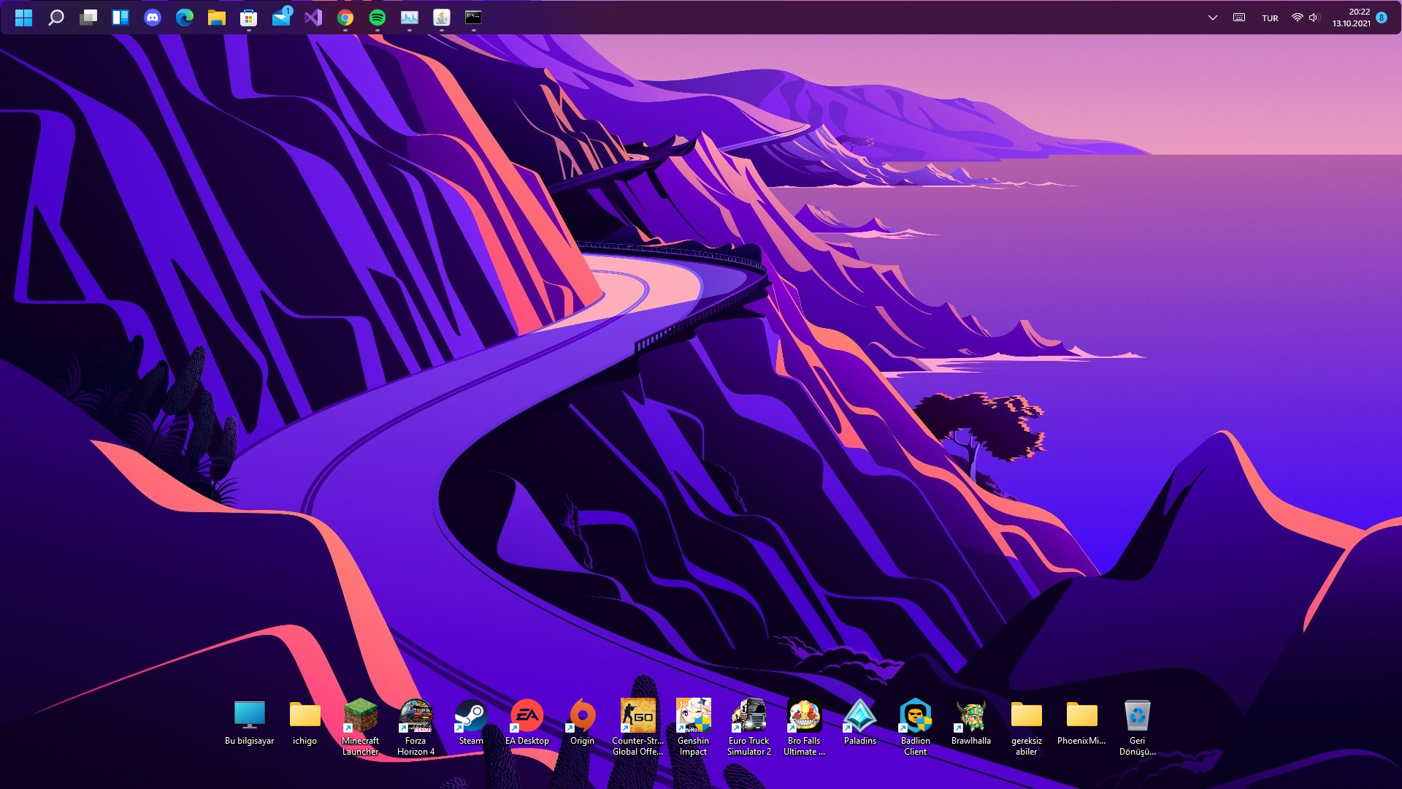The width and height of the screenshot is (1402, 789).
Task: Open the Mail app with notification badge
Action: (x=281, y=18)
